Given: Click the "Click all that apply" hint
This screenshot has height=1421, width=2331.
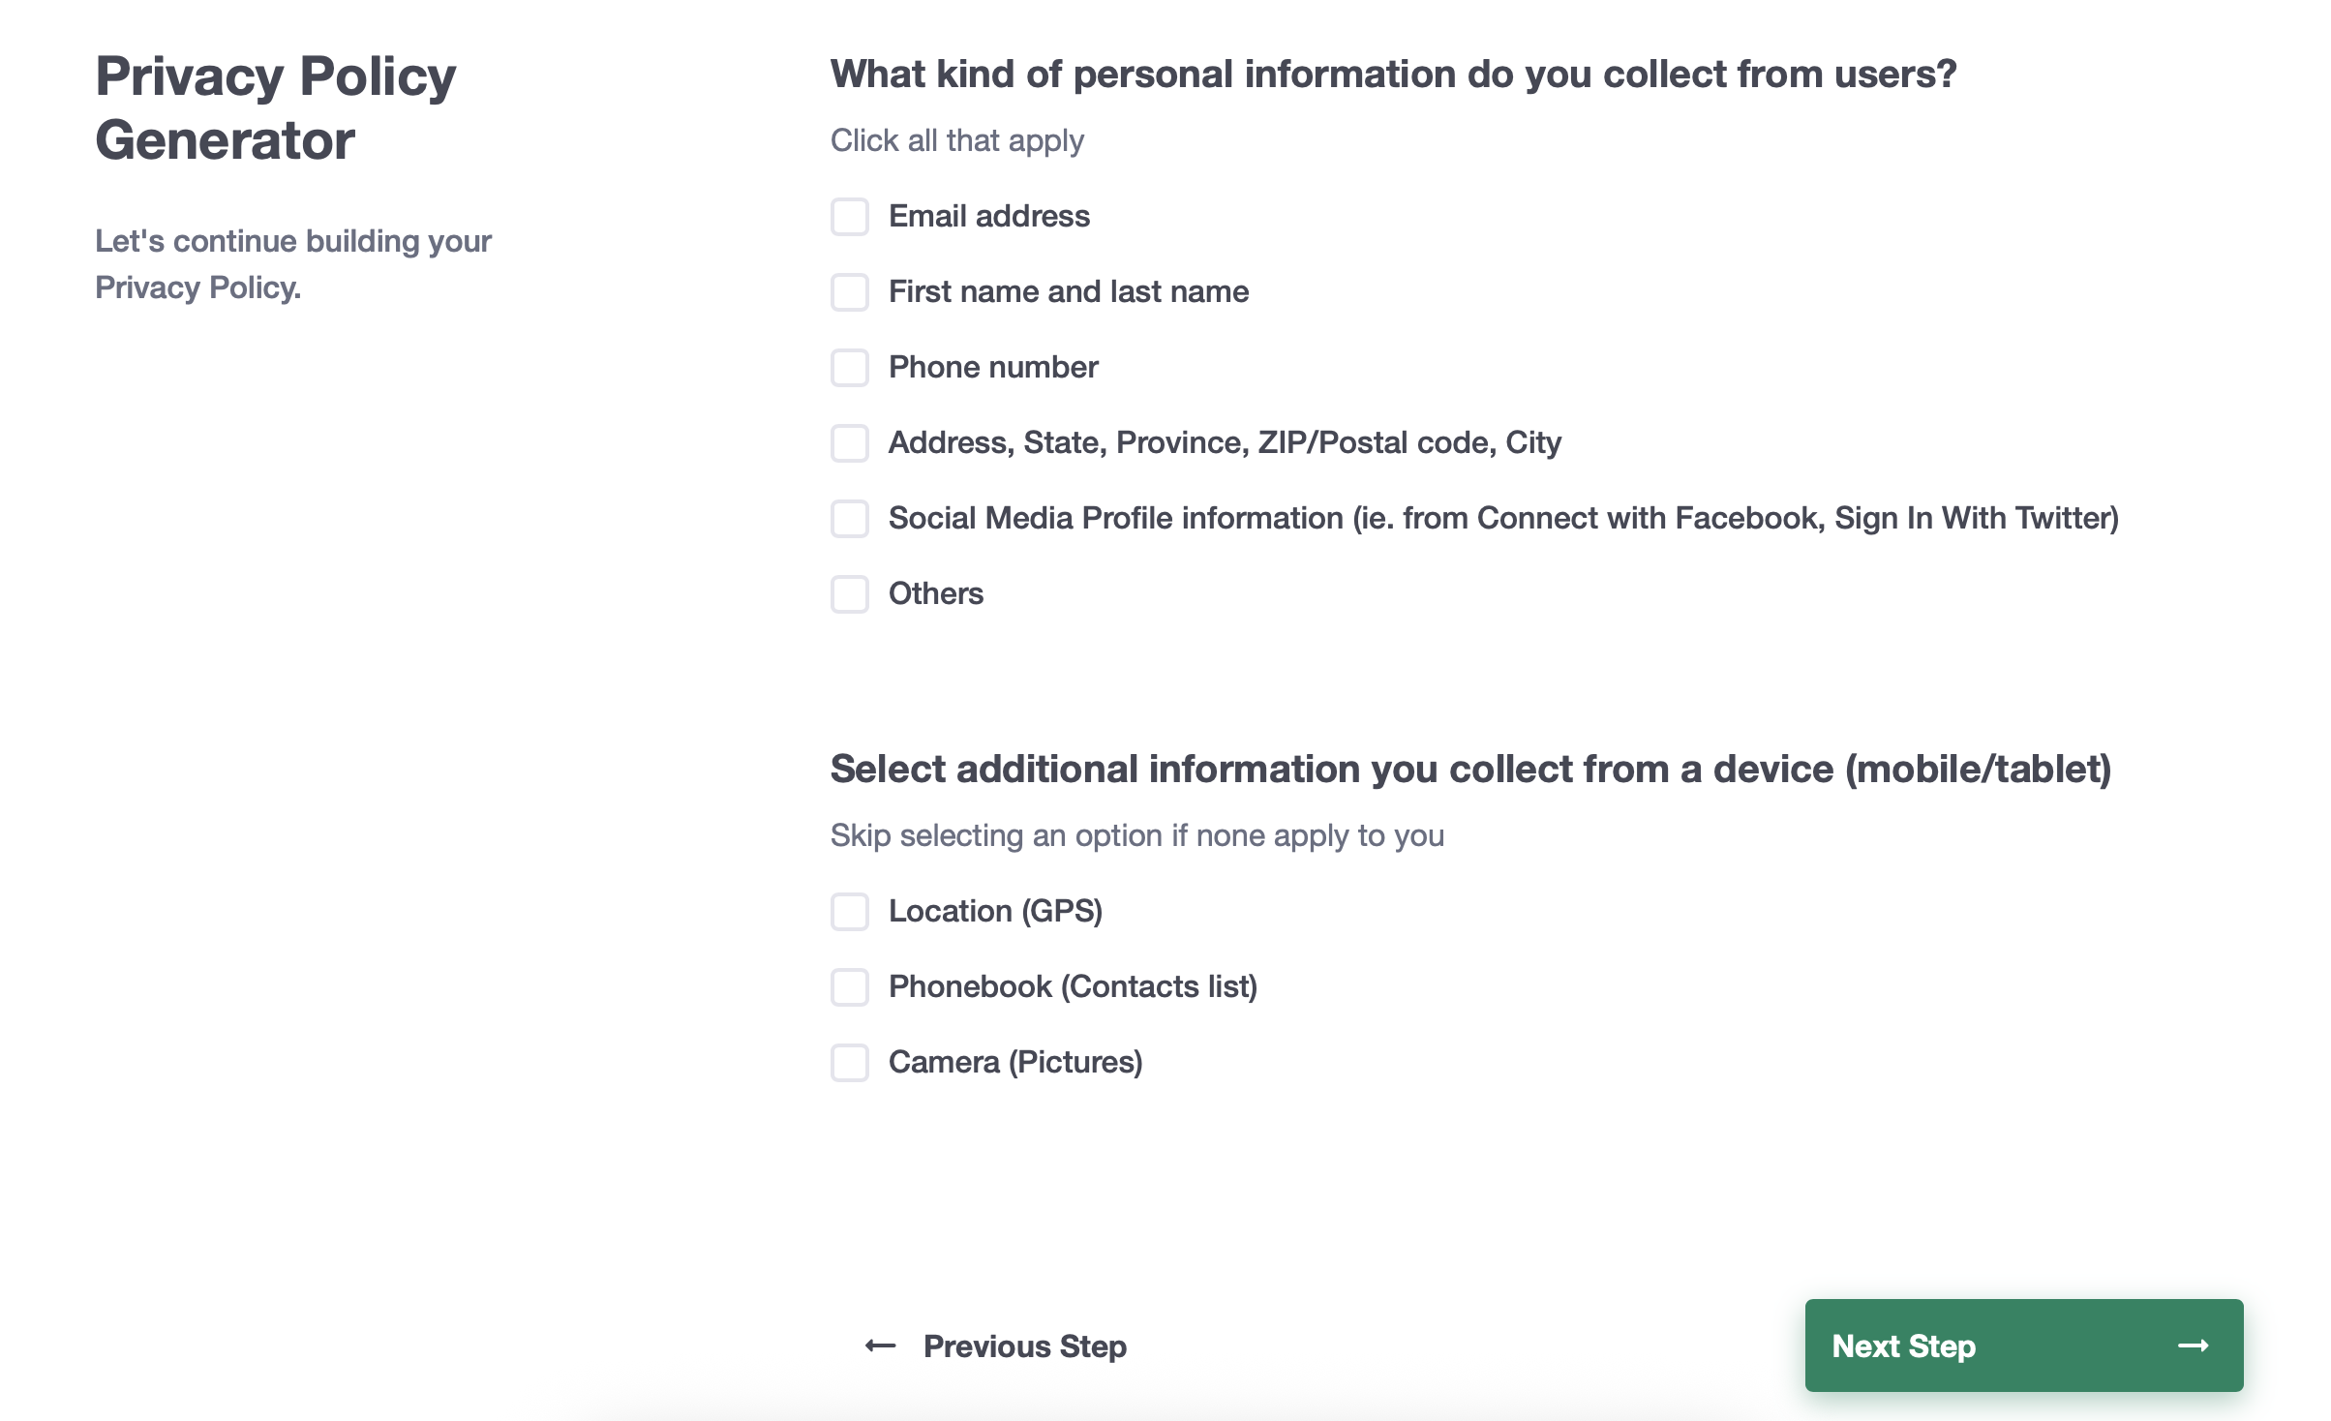Looking at the screenshot, I should (956, 141).
